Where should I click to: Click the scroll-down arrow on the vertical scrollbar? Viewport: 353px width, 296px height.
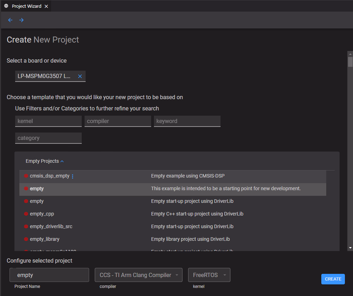pyautogui.click(x=350, y=248)
